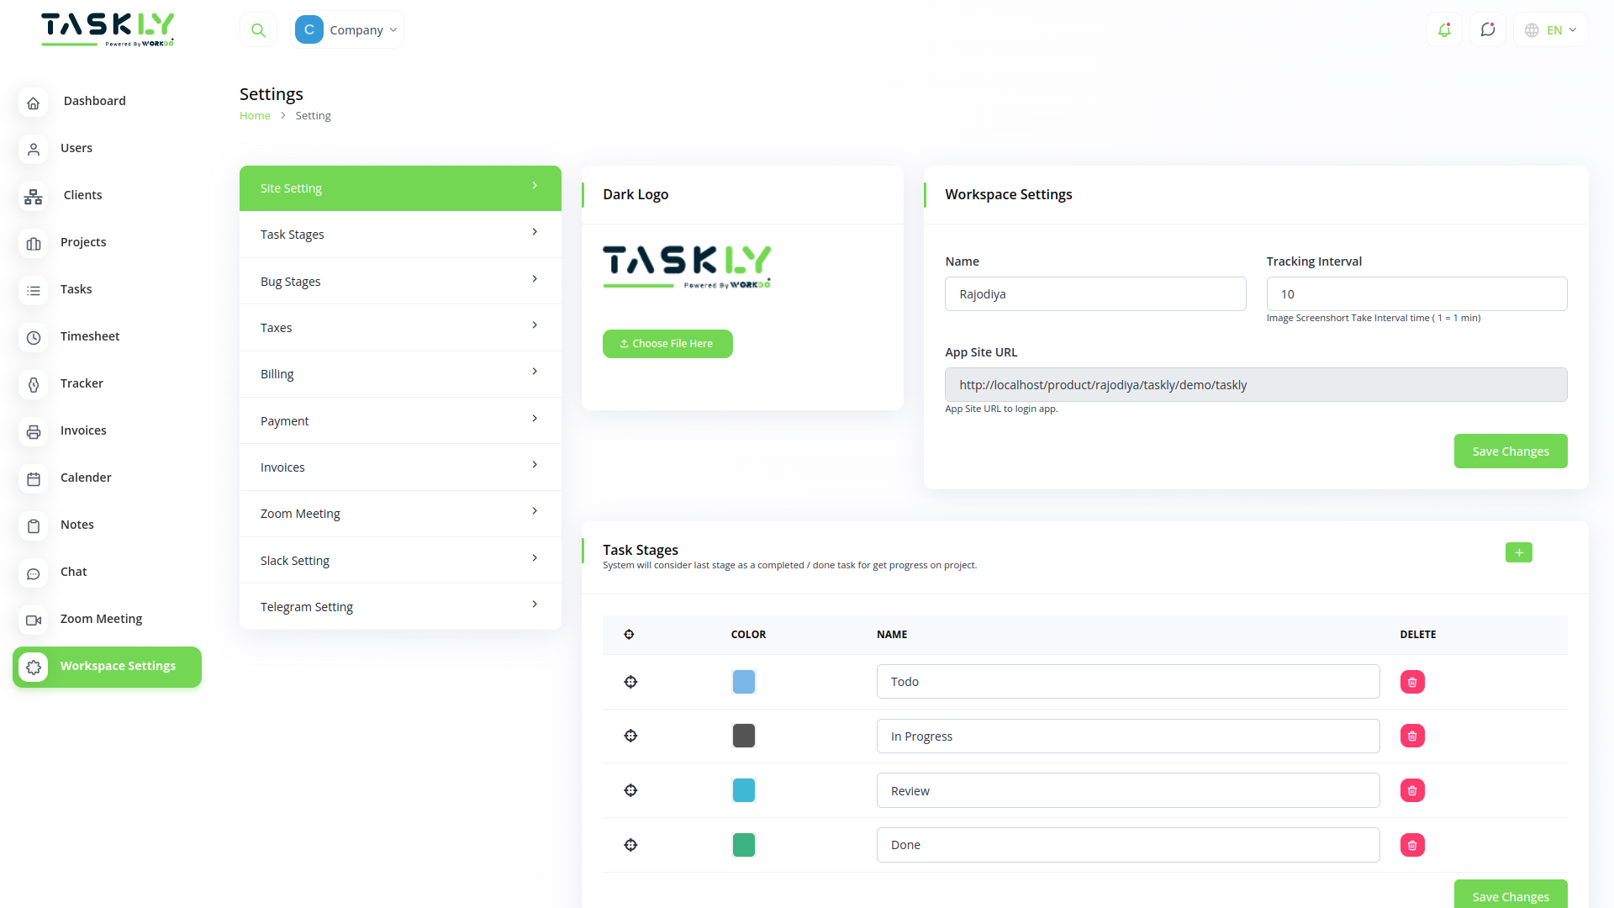1614x908 pixels.
Task: Click Choose File Here to upload dark logo
Action: pyautogui.click(x=667, y=343)
